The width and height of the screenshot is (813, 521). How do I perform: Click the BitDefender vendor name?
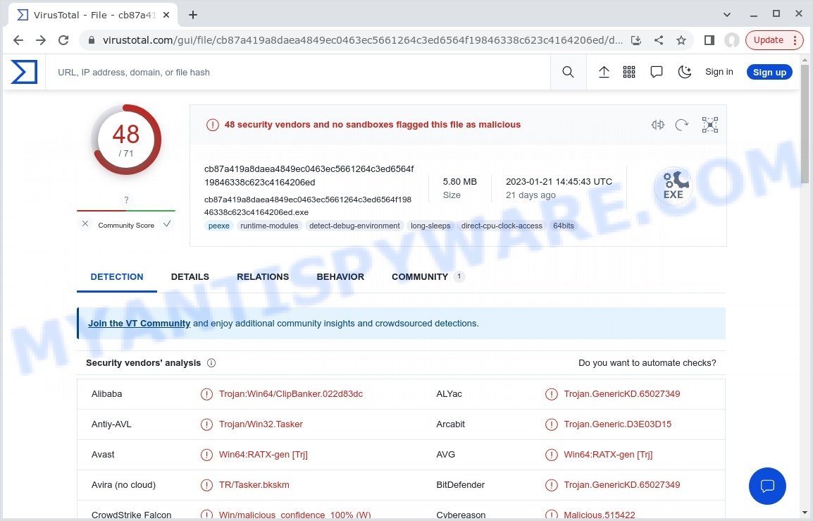coord(461,484)
